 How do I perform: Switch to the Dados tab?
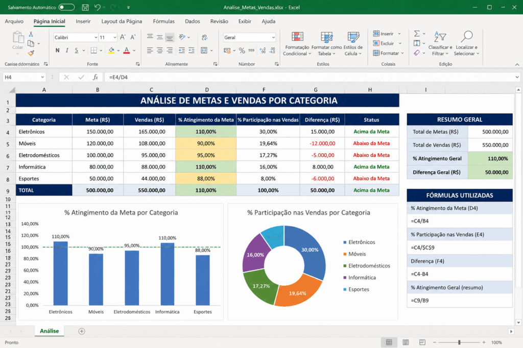tap(193, 21)
